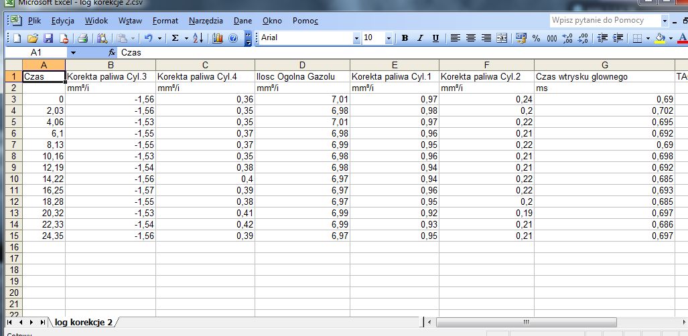Click the AutoSum sigma icon

click(x=176, y=38)
